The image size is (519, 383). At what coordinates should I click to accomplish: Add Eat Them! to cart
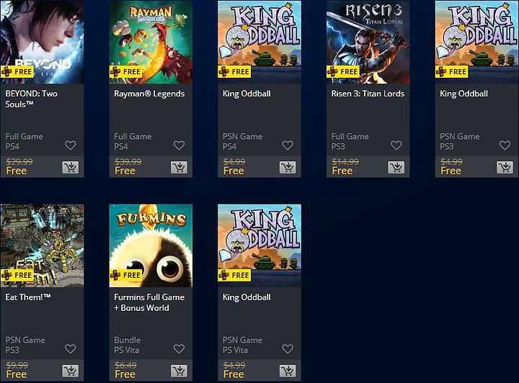(71, 371)
